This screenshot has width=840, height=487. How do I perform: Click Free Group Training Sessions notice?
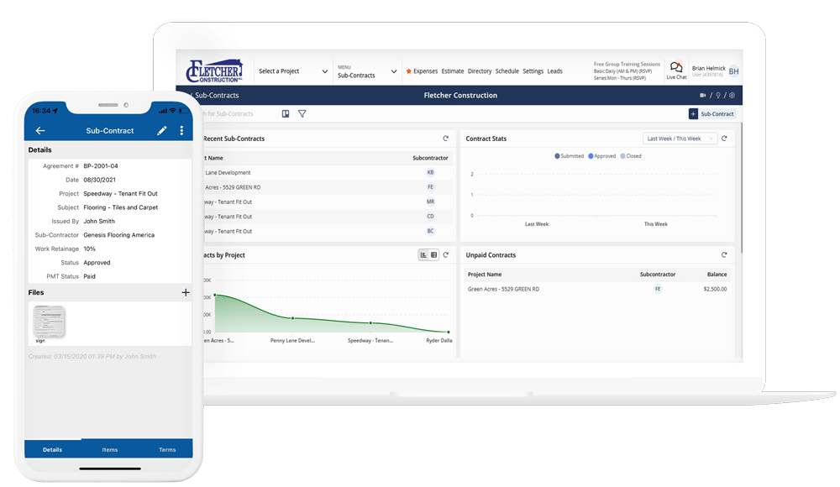627,65
